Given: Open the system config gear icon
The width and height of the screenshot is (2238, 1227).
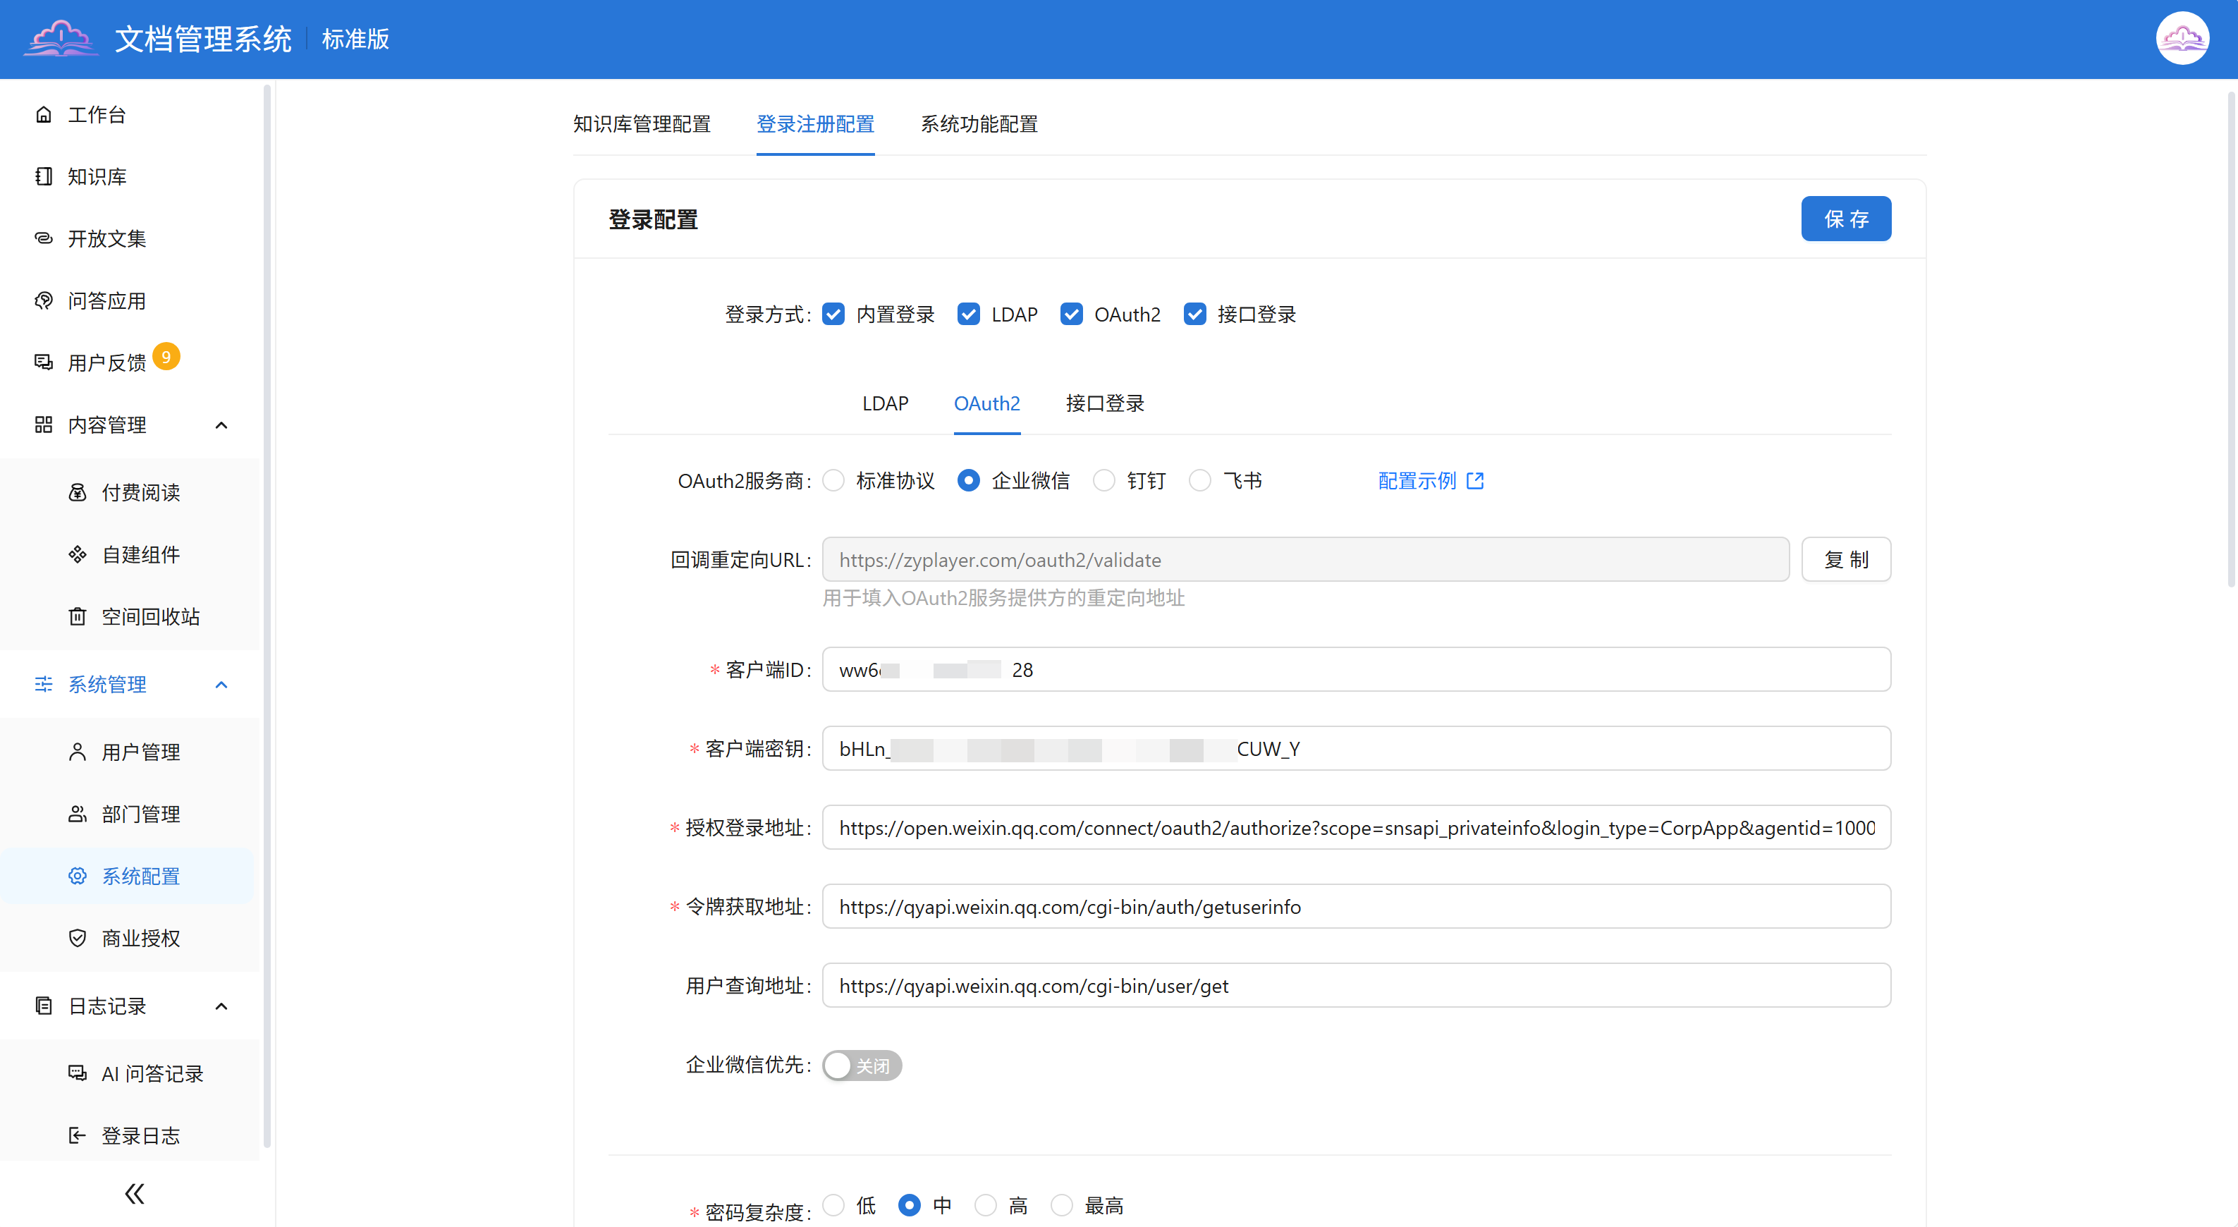Looking at the screenshot, I should point(78,876).
